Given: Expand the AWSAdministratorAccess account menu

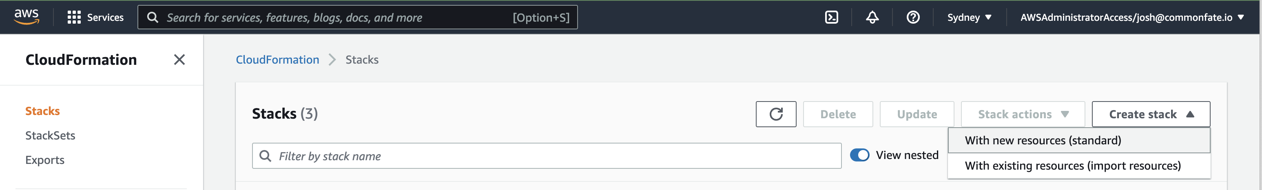Looking at the screenshot, I should (x=1132, y=18).
